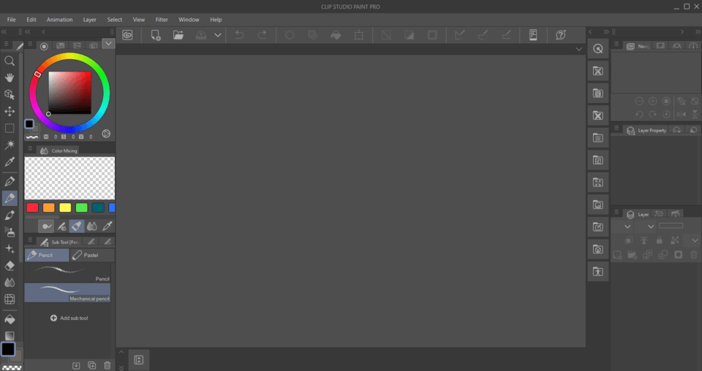Screen dimensions: 702x371
Task: Select the Eraser tool
Action: click(10, 266)
